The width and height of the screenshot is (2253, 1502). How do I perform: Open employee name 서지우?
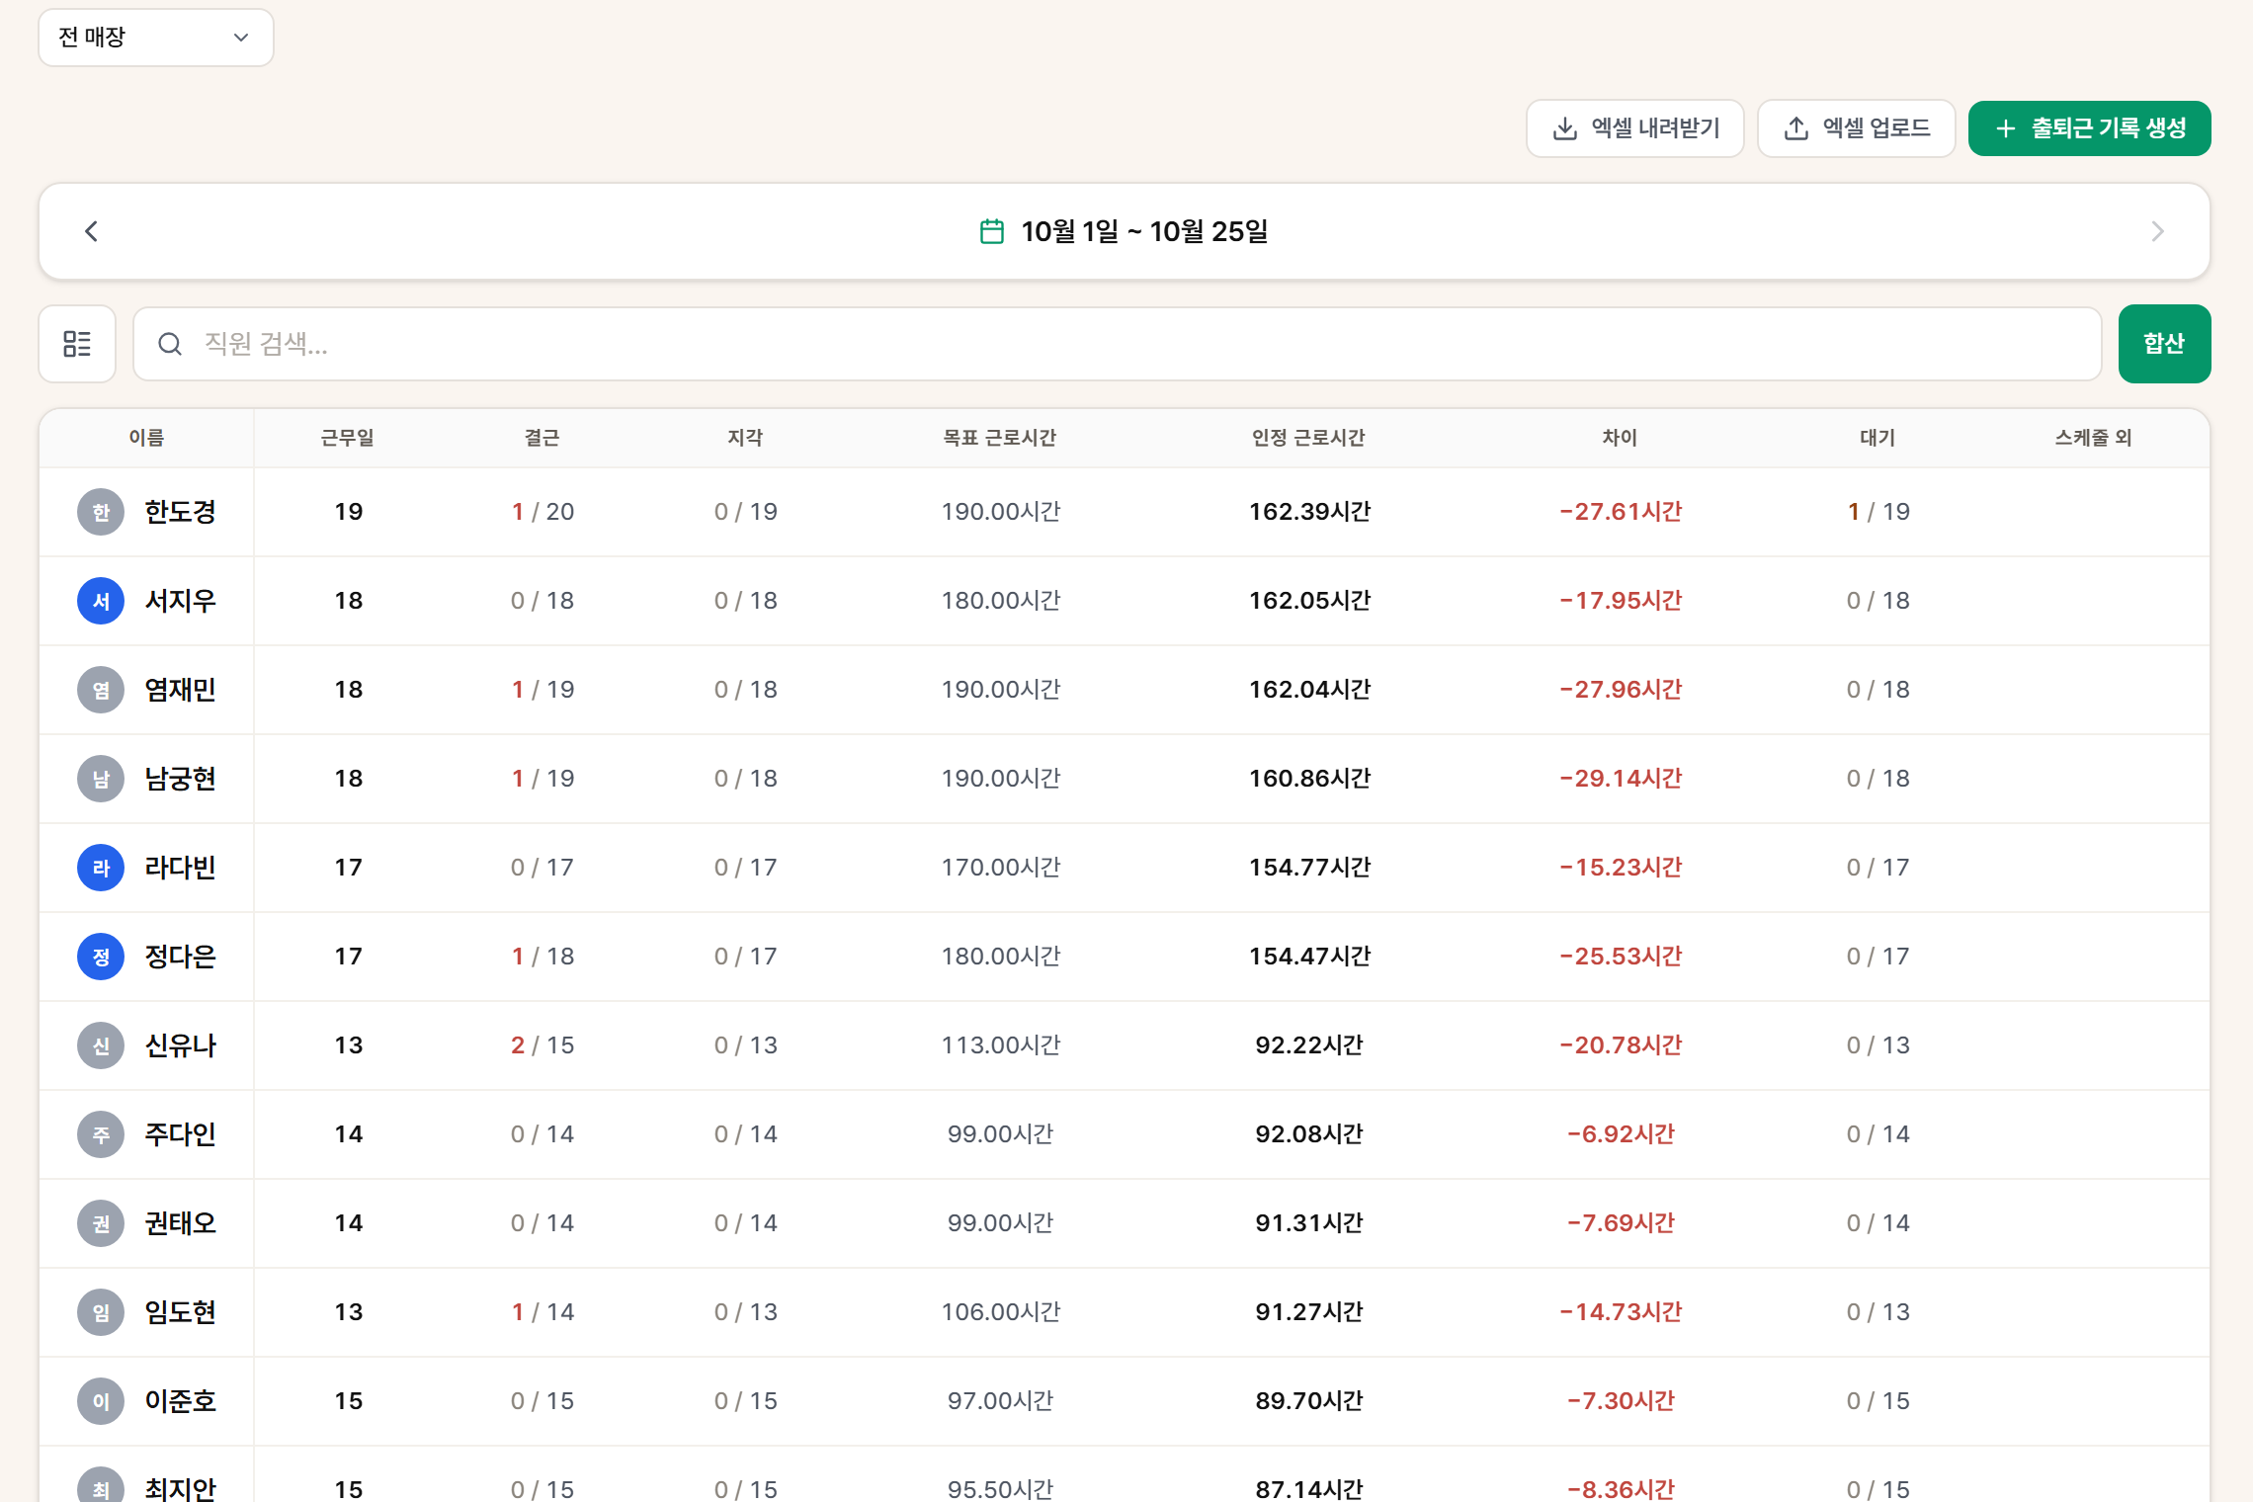(x=180, y=601)
